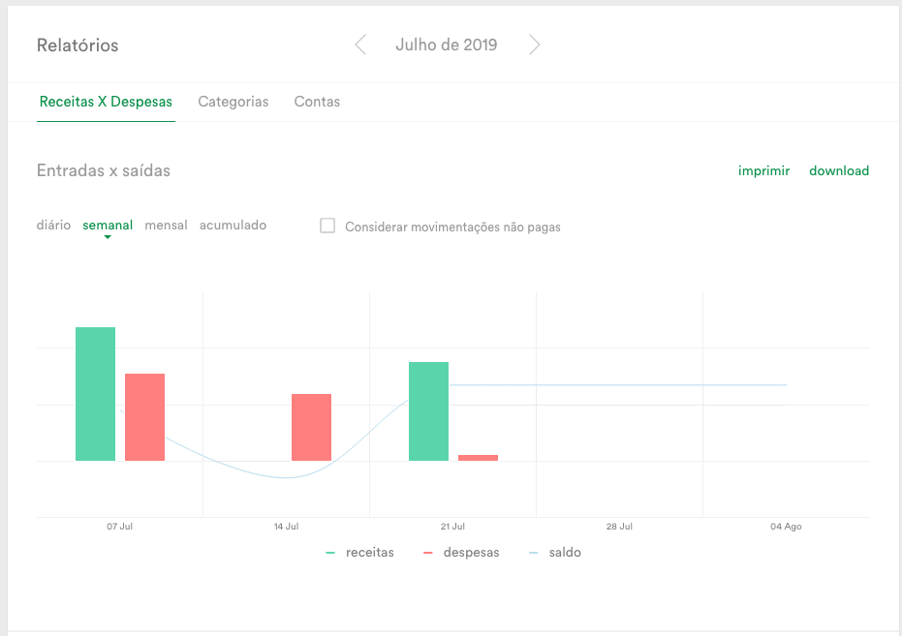Toggle the saldo legend marker
The width and height of the screenshot is (902, 636).
(x=533, y=553)
